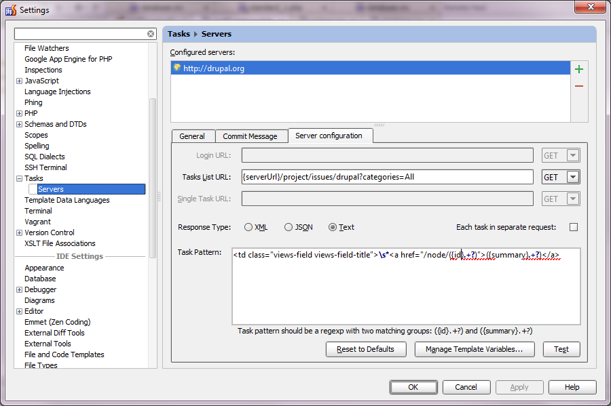Switch to the Commit Message tab
This screenshot has width=611, height=406.
[x=251, y=136]
